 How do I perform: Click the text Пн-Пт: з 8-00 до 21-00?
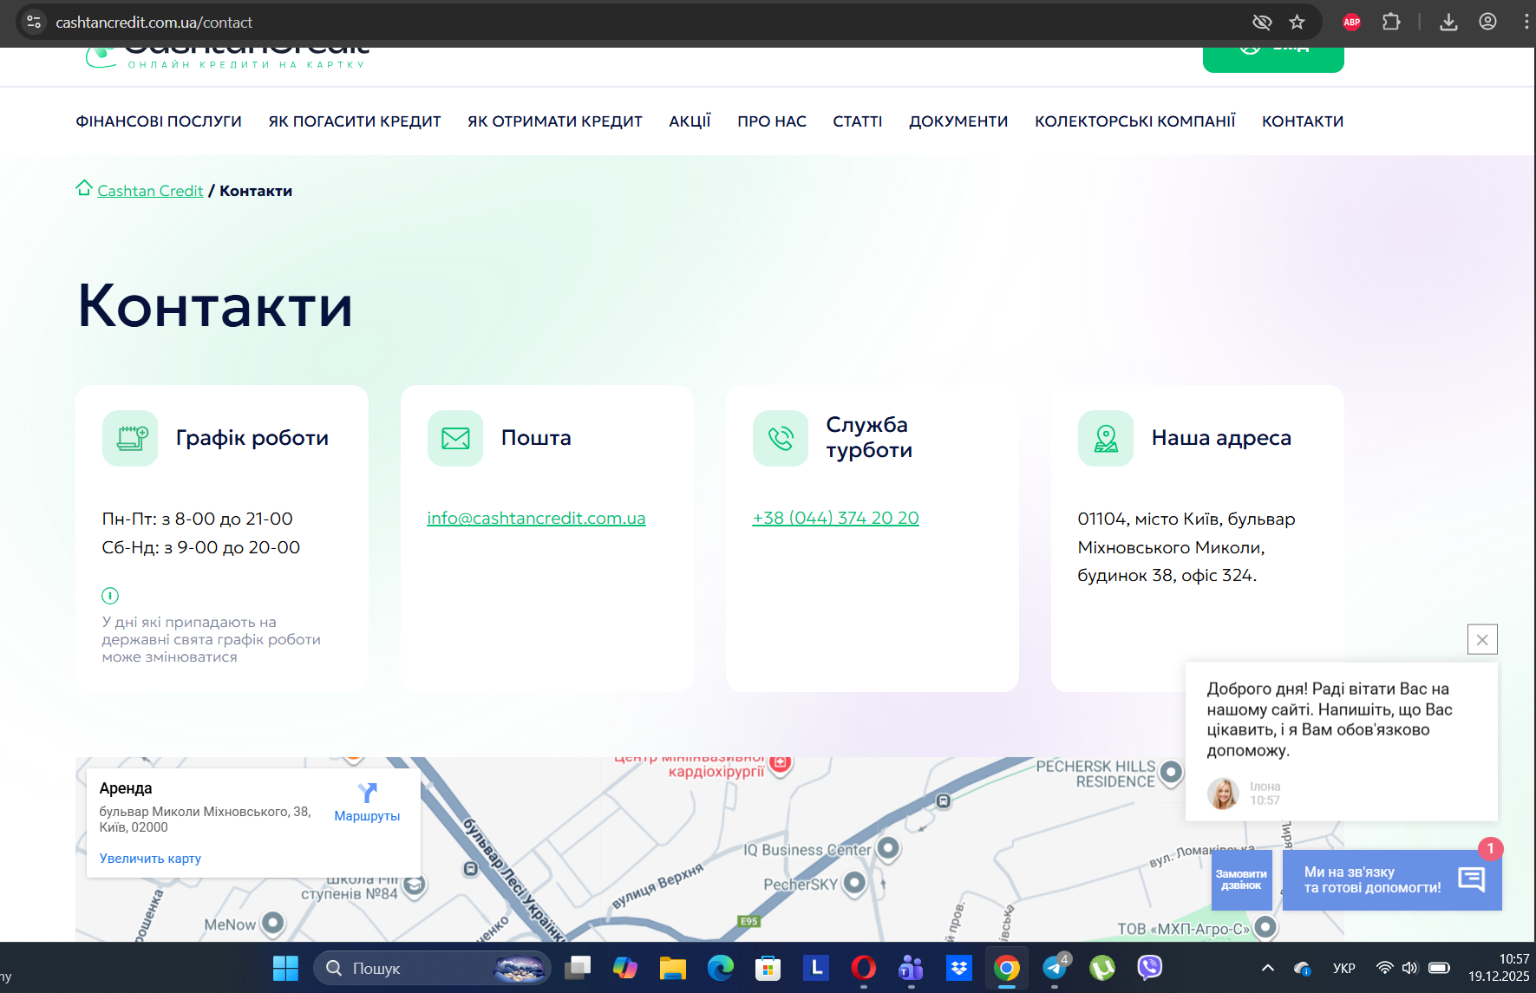click(198, 519)
